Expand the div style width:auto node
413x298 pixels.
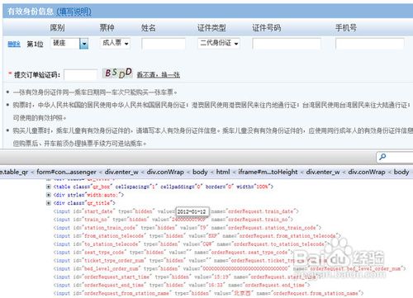point(49,195)
